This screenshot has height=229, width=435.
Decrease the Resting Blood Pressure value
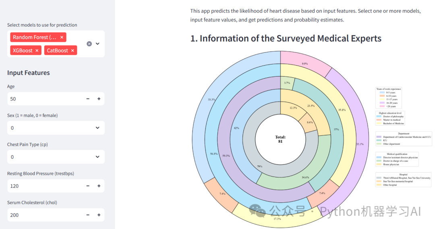88,186
